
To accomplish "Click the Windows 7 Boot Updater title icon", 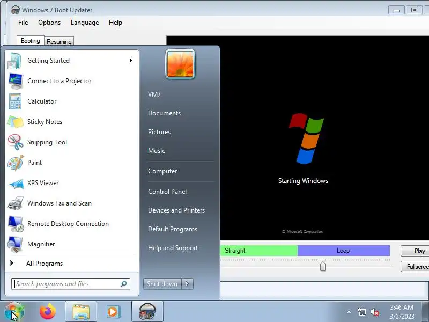I will click(x=16, y=10).
